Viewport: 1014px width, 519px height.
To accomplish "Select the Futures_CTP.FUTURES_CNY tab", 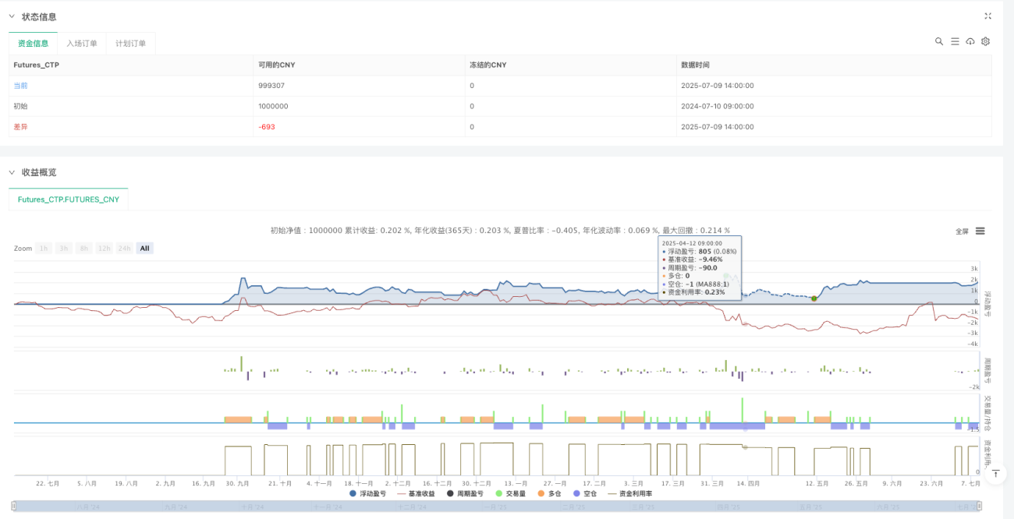I will tap(69, 199).
